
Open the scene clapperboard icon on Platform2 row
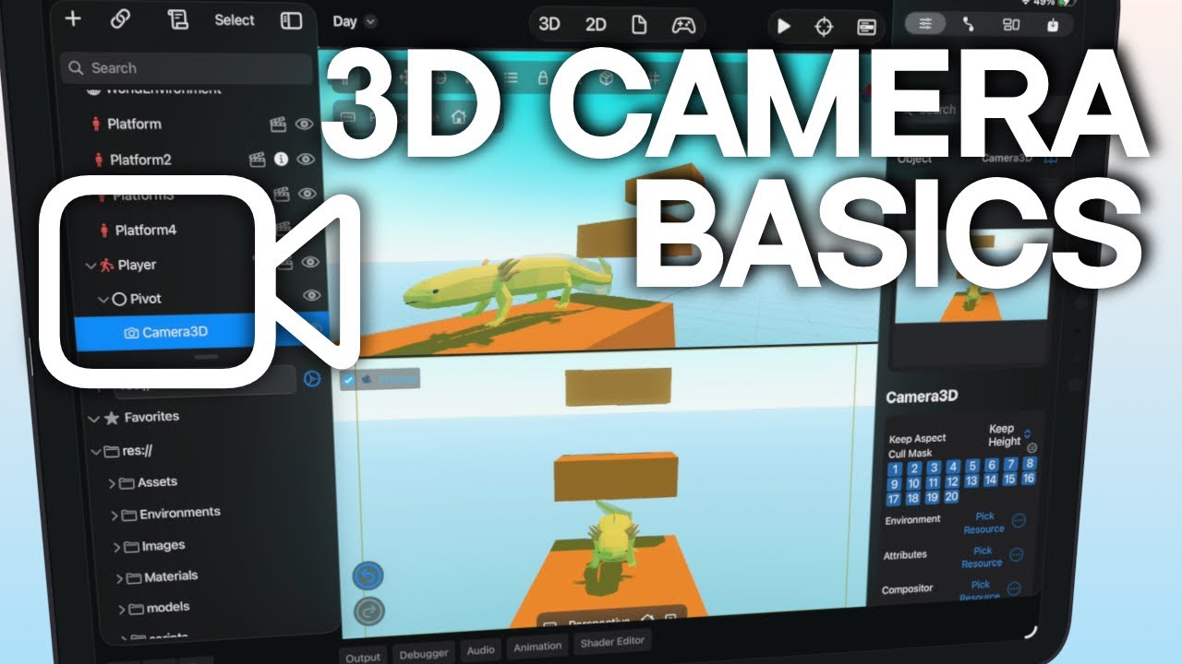pyautogui.click(x=258, y=159)
